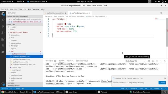Open Applications menu in top bar
This screenshot has width=168, height=94.
[x=7, y=2]
